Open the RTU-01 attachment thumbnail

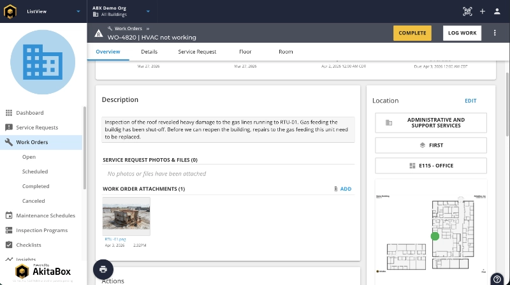pos(126,216)
